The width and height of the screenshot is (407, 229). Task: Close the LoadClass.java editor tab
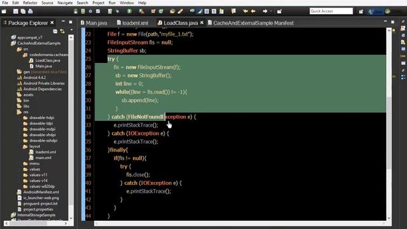click(x=202, y=23)
